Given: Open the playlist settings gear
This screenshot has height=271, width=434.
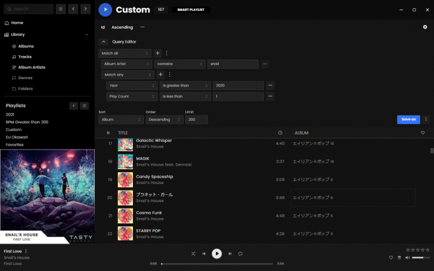Looking at the screenshot, I should click(424, 27).
